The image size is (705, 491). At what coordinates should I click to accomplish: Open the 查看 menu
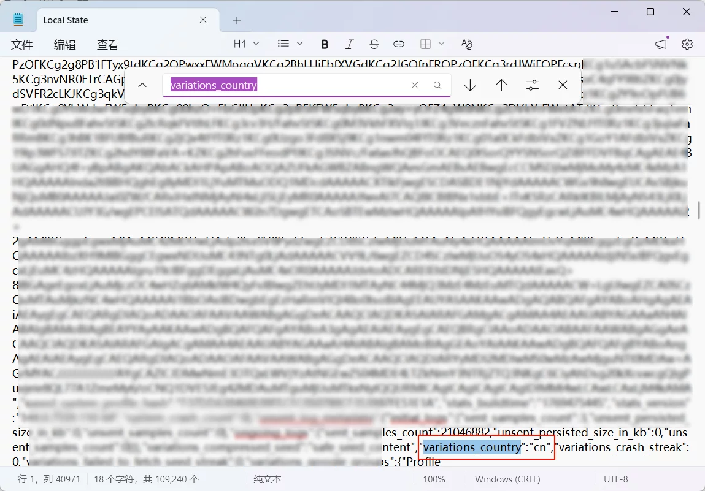108,45
